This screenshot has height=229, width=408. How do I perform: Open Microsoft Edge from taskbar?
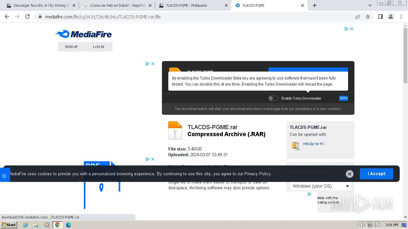[69, 225]
